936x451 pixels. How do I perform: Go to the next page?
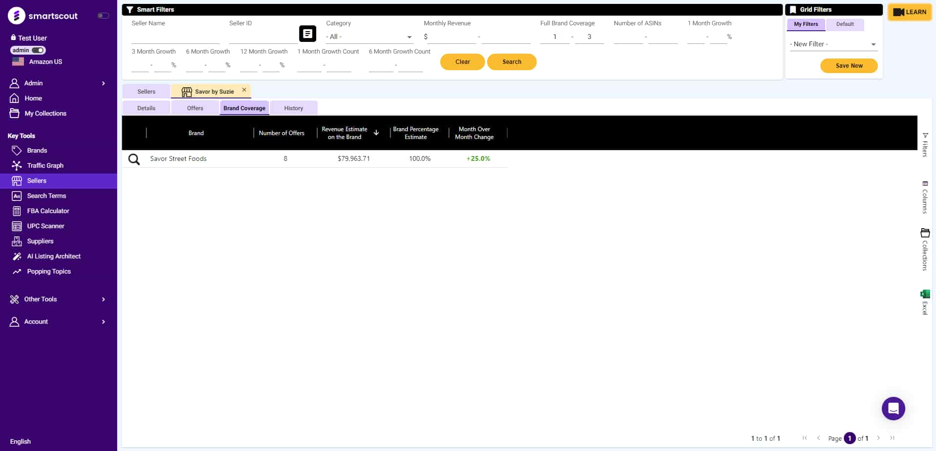[878, 438]
